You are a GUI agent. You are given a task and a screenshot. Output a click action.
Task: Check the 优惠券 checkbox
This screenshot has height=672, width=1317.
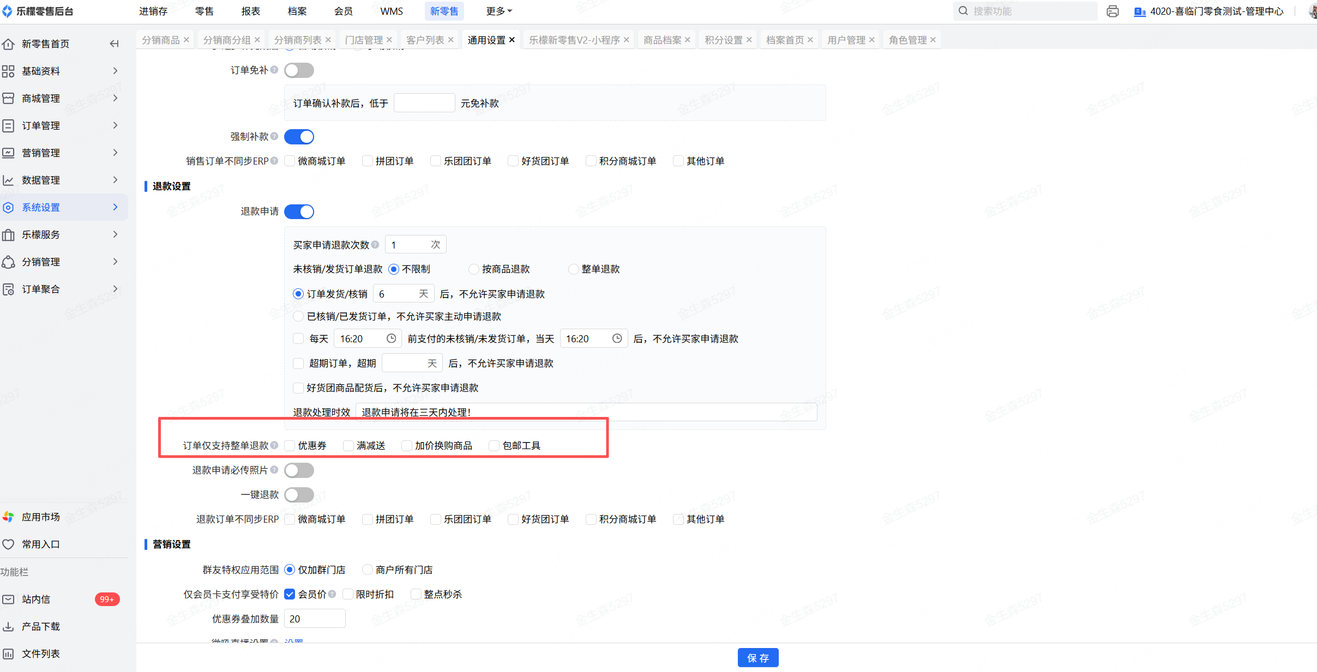(290, 446)
